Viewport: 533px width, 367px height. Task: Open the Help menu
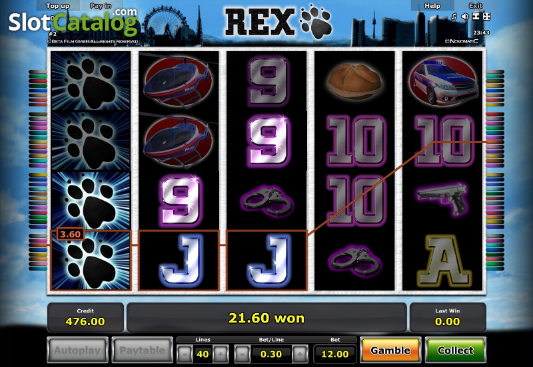click(x=432, y=6)
